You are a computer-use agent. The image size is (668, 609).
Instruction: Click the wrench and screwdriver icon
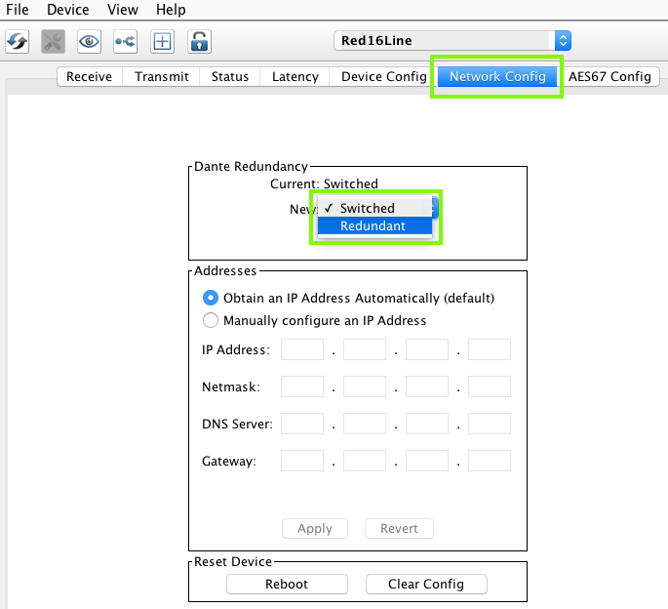pyautogui.click(x=54, y=41)
